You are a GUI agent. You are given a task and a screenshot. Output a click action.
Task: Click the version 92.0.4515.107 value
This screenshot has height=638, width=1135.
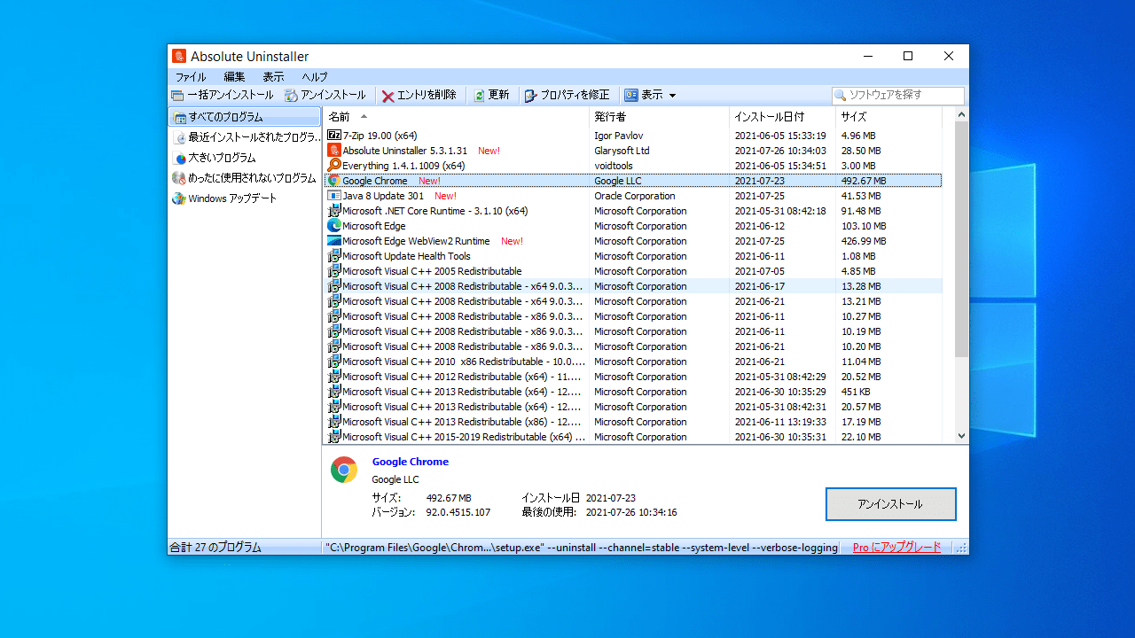click(458, 512)
